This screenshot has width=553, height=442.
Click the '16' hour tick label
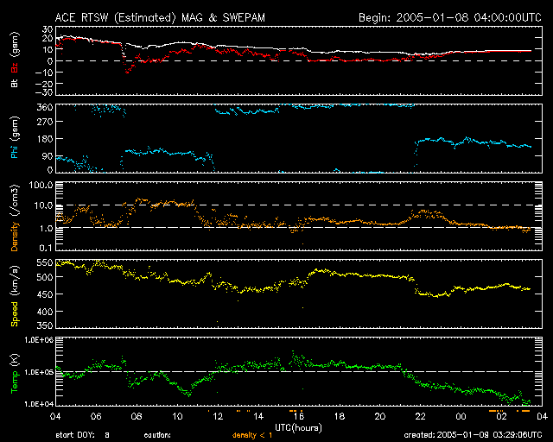tap(299, 417)
